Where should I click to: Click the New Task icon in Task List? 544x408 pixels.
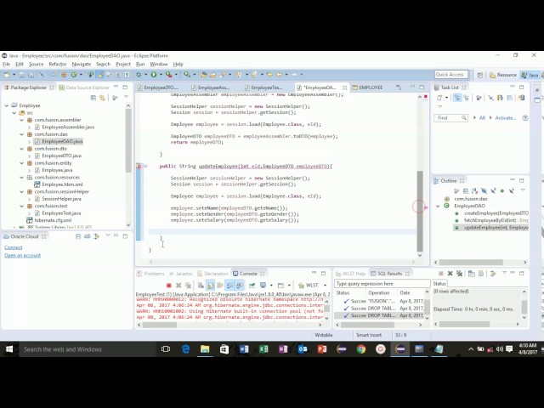pyautogui.click(x=439, y=98)
